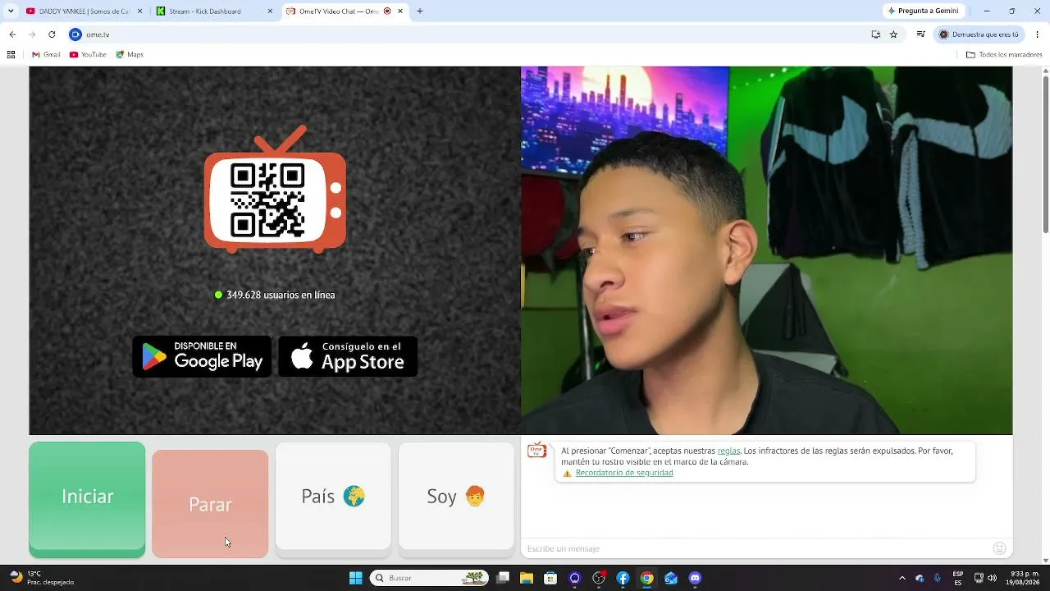Show hidden system tray icons
This screenshot has width=1050, height=591.
[902, 578]
